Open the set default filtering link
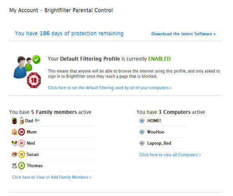Screen dimensions: 233x196 pyautogui.click(x=110, y=88)
